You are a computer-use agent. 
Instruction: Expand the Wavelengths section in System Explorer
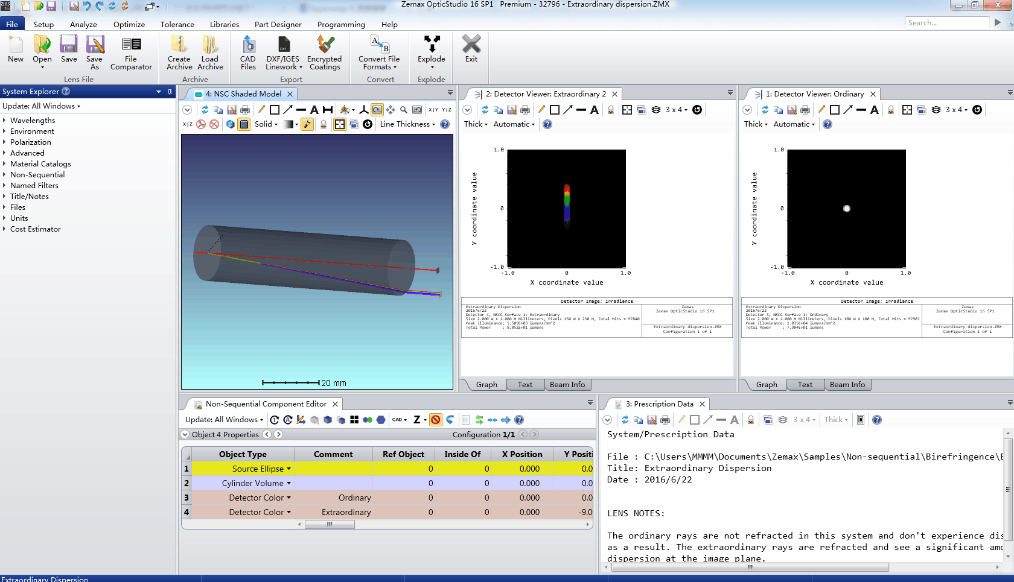coord(4,121)
